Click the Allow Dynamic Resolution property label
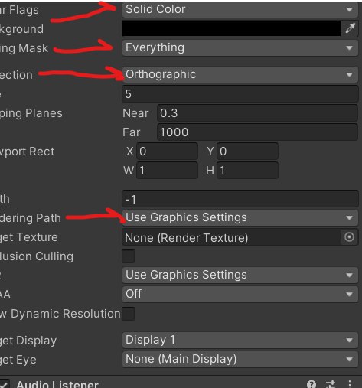Screen dimensions: 362x388 pos(60,314)
